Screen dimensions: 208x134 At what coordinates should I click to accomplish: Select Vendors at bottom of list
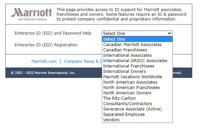(x=137, y=120)
